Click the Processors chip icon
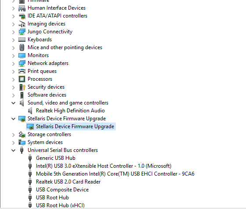Image resolution: width=246 pixels, height=209 pixels. (22, 79)
